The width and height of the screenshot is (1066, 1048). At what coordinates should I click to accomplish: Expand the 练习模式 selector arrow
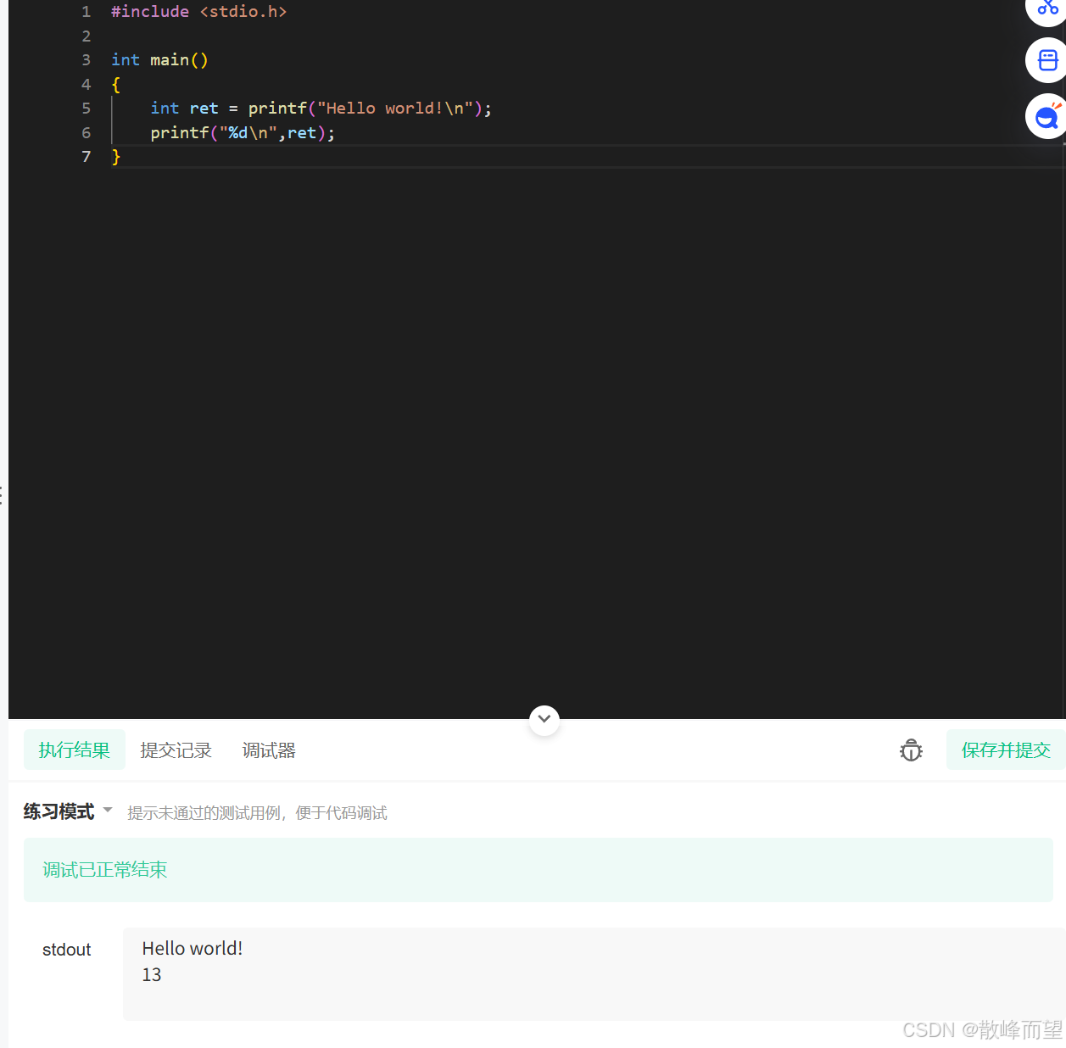click(x=107, y=811)
